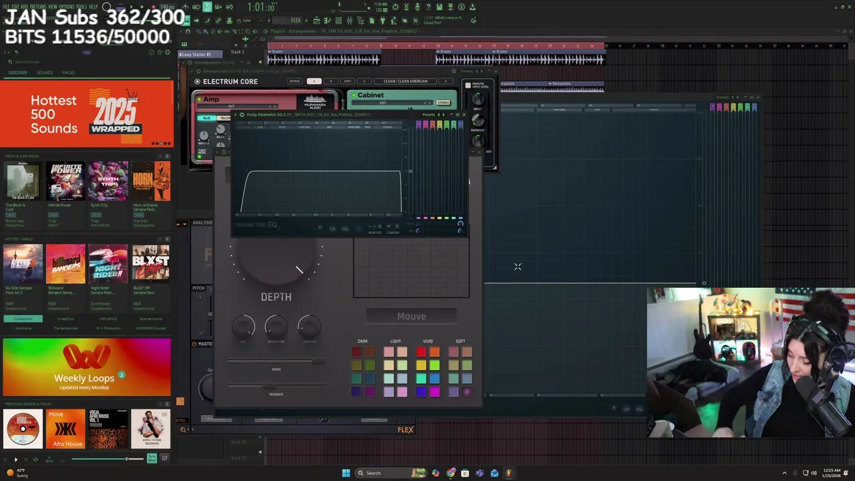Open the Weekly Loops banner

tap(87, 367)
